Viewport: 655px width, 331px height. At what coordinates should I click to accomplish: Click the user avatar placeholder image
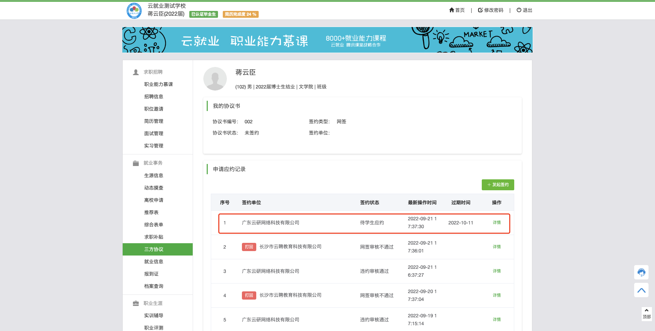[215, 79]
